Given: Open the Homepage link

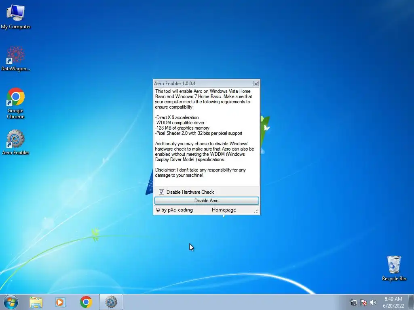Looking at the screenshot, I should (224, 210).
